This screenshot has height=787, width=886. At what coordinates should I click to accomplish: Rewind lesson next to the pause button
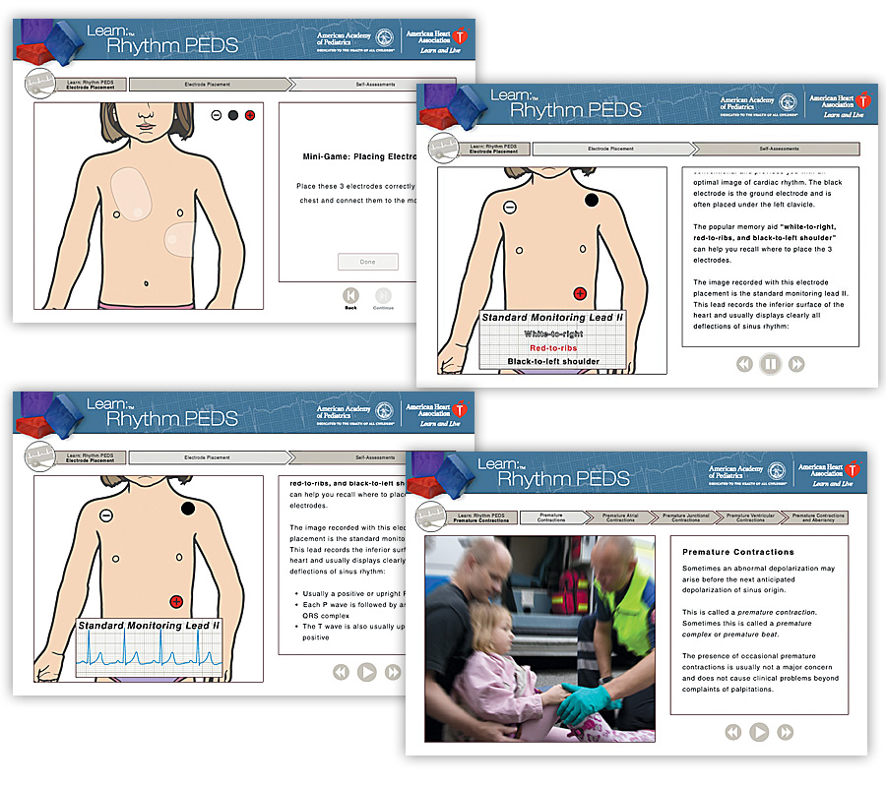(x=745, y=364)
